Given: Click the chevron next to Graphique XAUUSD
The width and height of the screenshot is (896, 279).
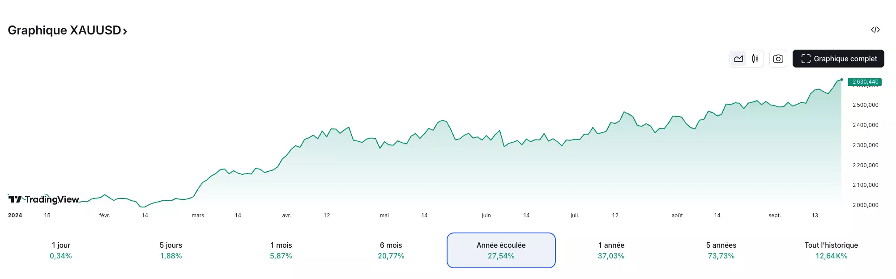Looking at the screenshot, I should [x=125, y=31].
